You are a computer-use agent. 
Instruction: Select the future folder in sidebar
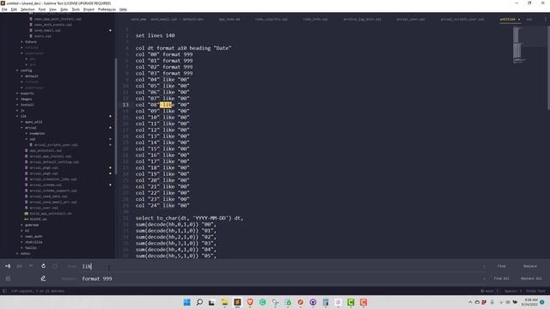pos(31,42)
